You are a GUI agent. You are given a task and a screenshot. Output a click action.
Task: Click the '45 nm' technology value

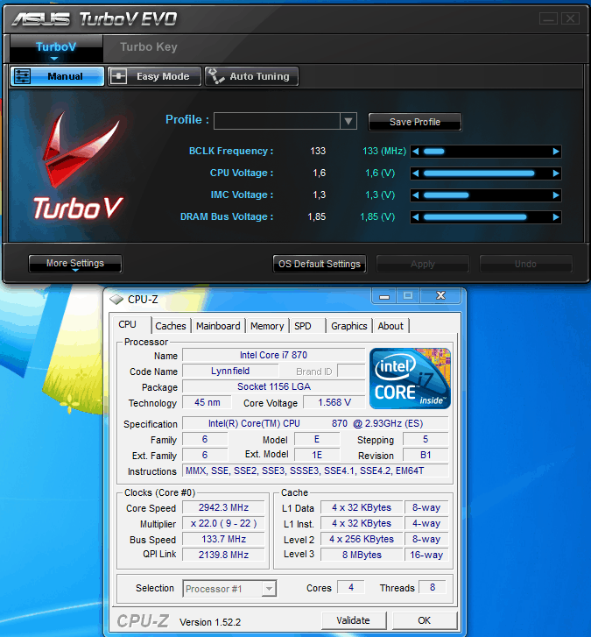[x=207, y=402]
